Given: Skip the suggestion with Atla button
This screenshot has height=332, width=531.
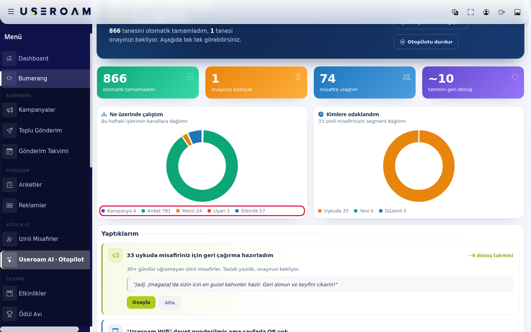Looking at the screenshot, I should pyautogui.click(x=170, y=303).
